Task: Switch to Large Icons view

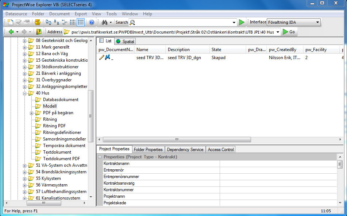Action: [x=49, y=22]
